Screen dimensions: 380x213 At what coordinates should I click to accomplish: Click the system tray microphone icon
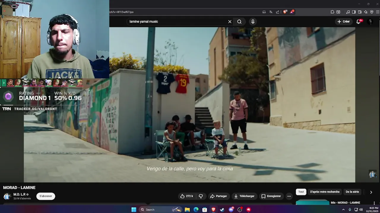coord(350,209)
